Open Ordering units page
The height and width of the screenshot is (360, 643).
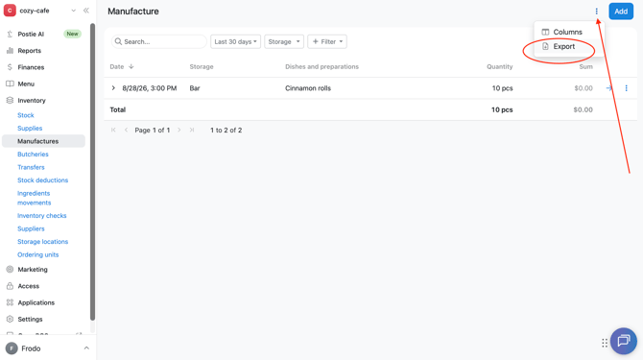37,254
